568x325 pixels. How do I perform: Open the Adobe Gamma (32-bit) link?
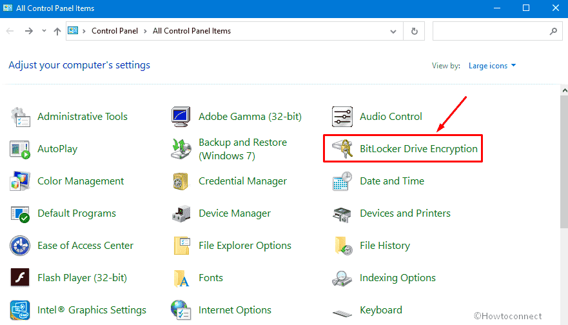250,117
